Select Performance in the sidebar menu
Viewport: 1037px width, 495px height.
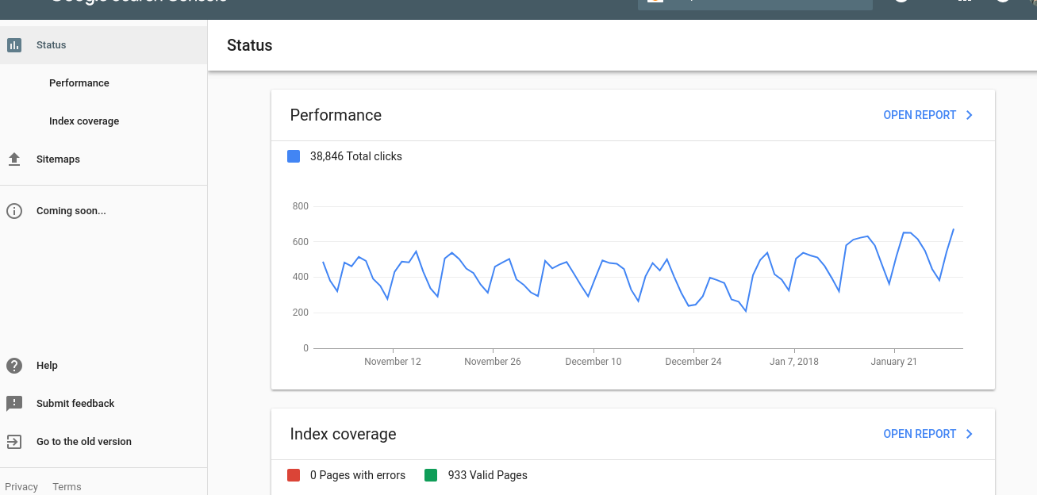pyautogui.click(x=79, y=83)
